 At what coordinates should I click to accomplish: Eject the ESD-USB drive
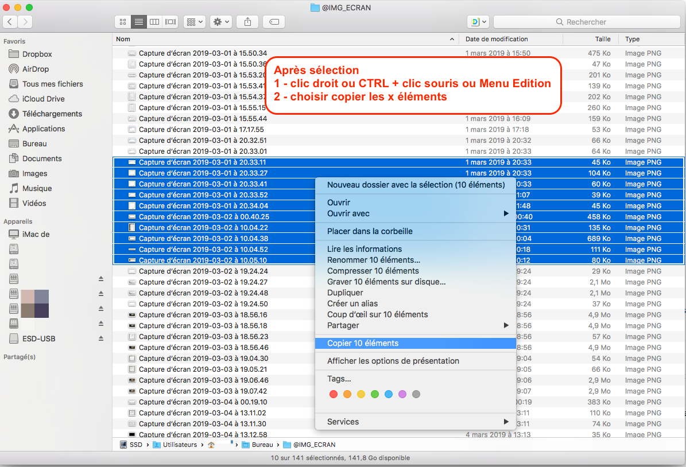click(x=101, y=338)
